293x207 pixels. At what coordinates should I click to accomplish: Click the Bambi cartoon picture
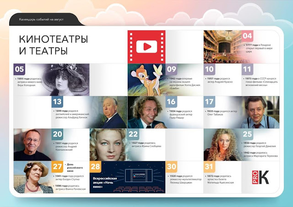pyautogui.click(x=146, y=80)
